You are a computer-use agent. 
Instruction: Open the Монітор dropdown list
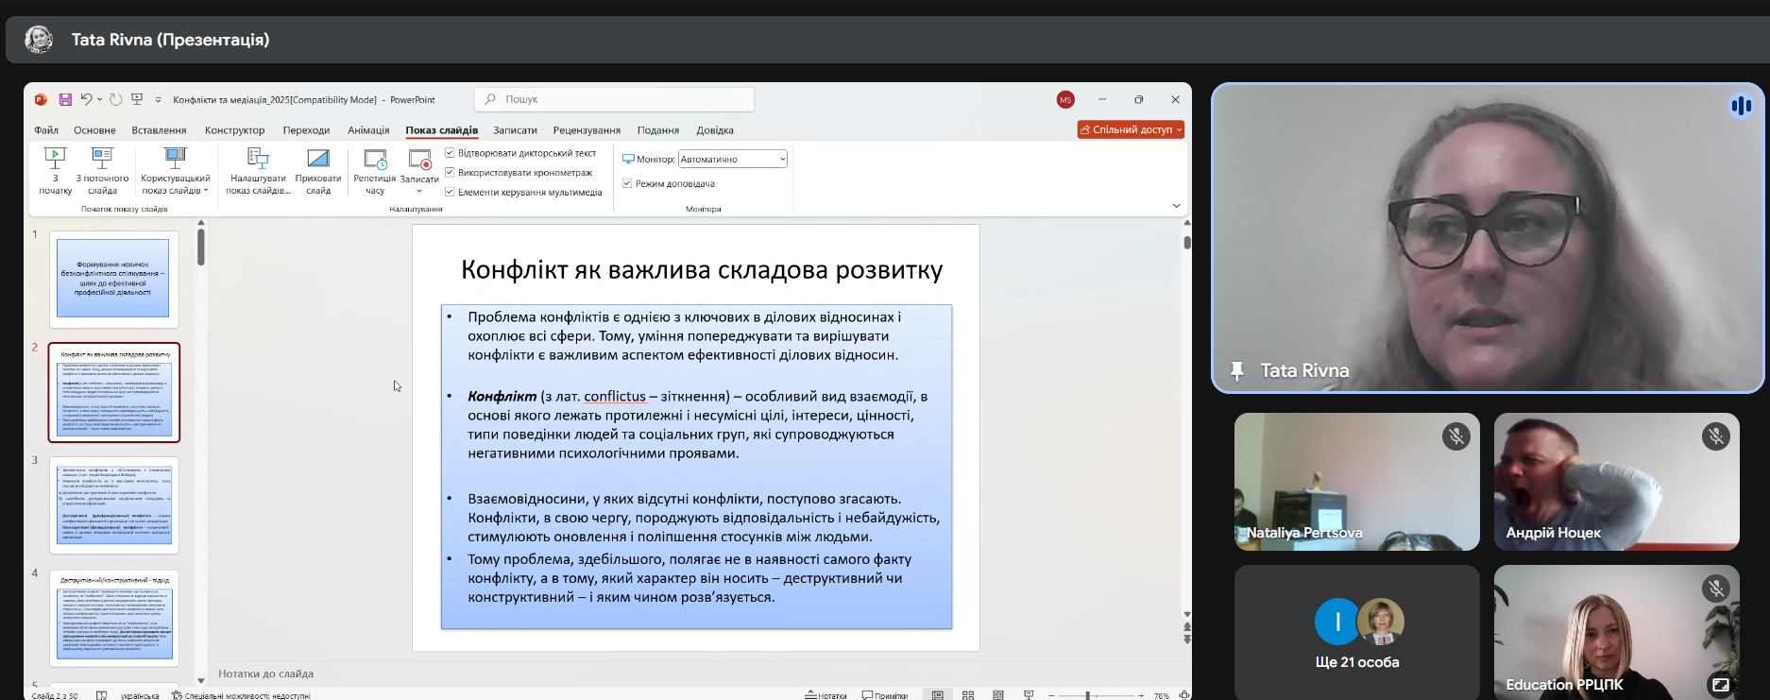782,159
